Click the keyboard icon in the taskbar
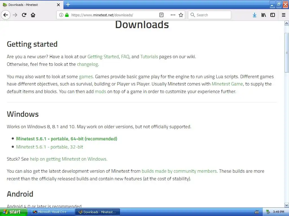Screen dimensions: 289x216 (x=257, y=212)
